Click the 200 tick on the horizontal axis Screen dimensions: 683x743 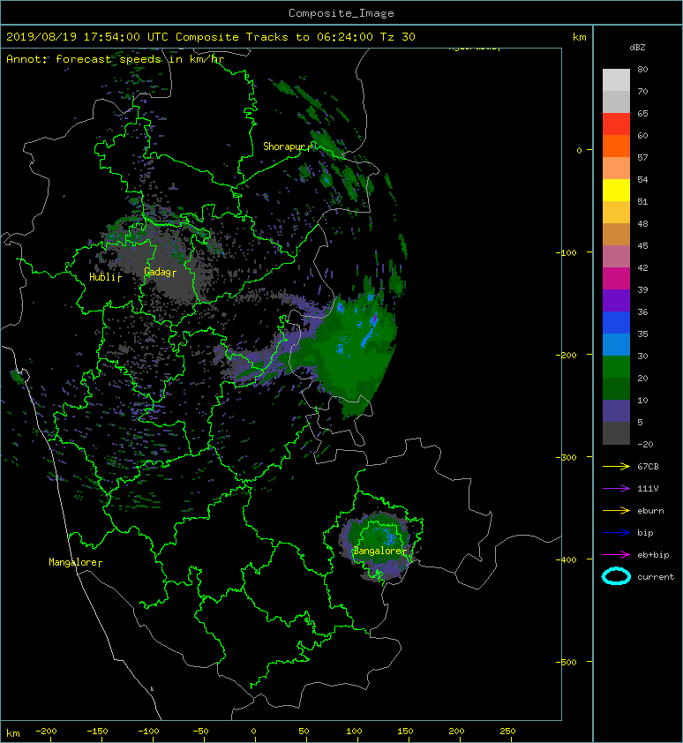tap(456, 732)
